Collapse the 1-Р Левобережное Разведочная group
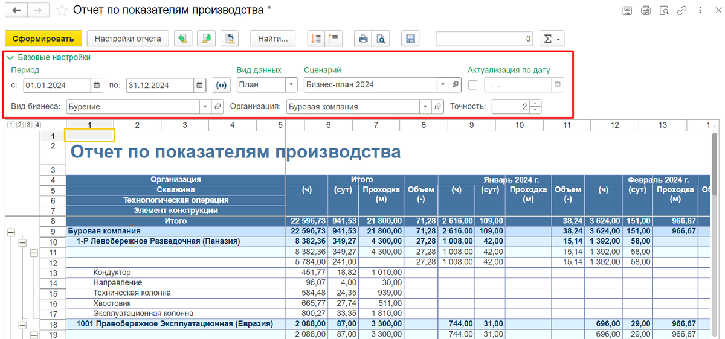 [x=23, y=242]
